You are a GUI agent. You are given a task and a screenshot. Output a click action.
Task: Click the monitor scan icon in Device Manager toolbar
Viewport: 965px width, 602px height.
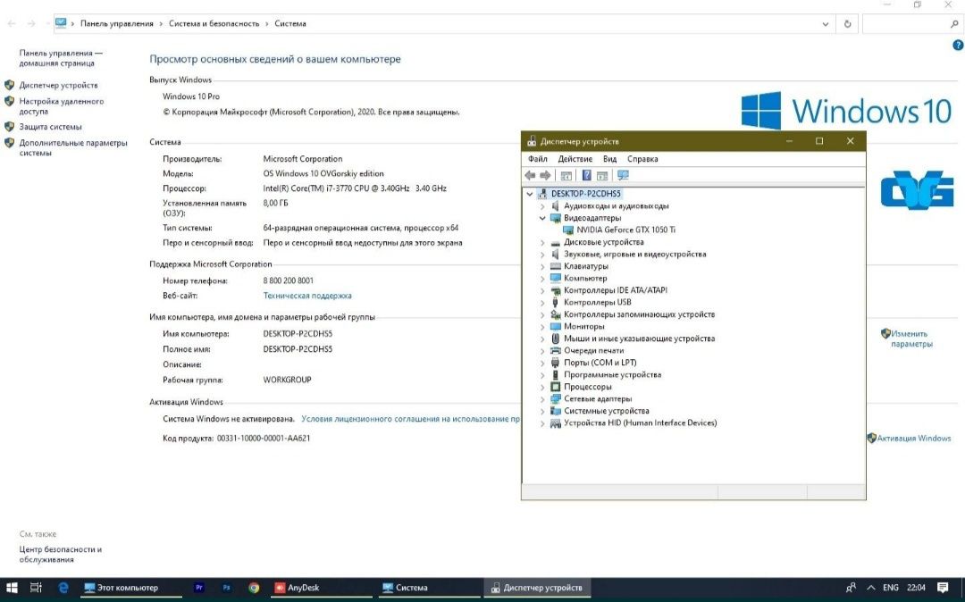pos(623,175)
